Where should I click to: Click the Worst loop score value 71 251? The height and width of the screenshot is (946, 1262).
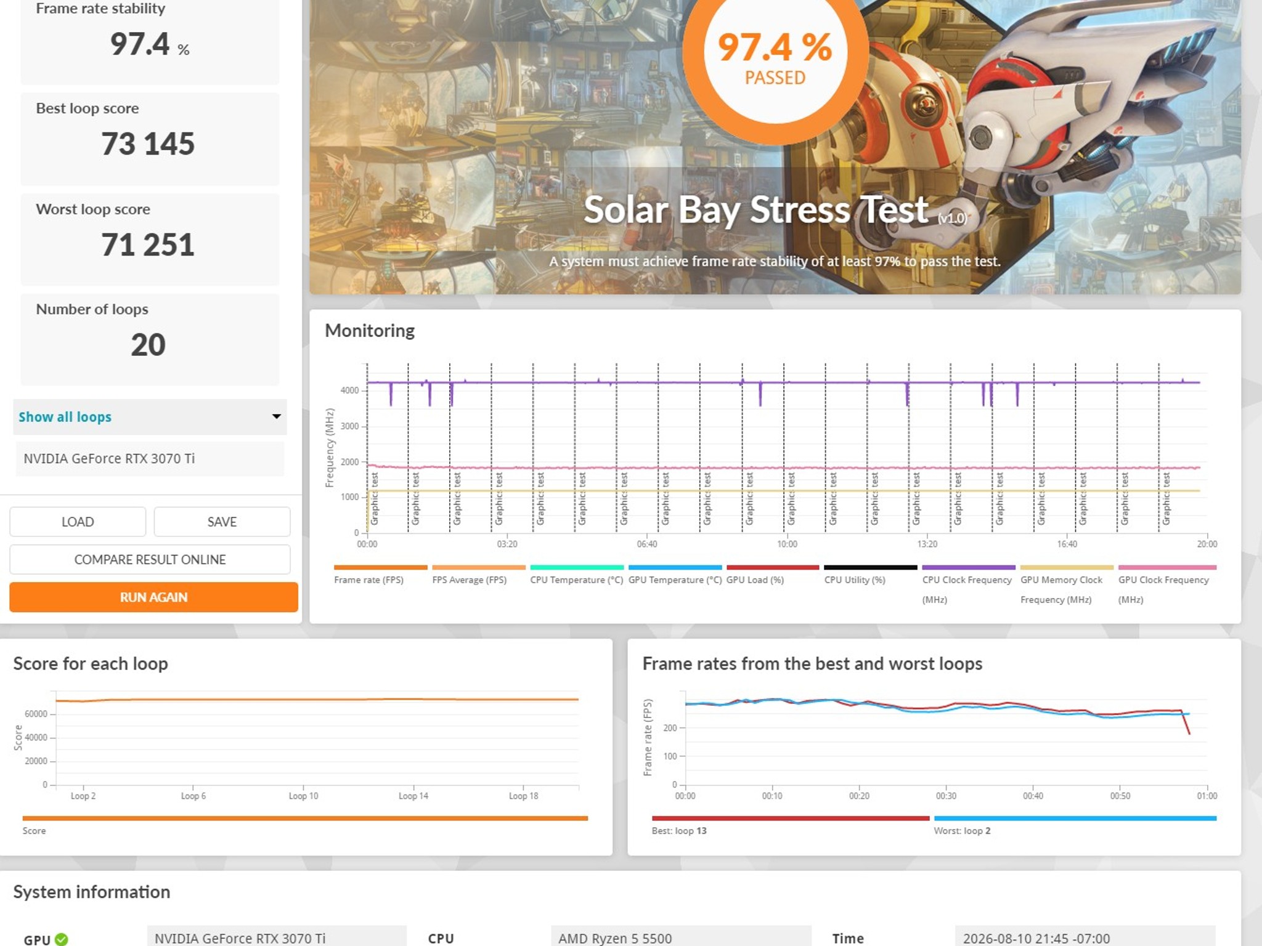(x=148, y=245)
